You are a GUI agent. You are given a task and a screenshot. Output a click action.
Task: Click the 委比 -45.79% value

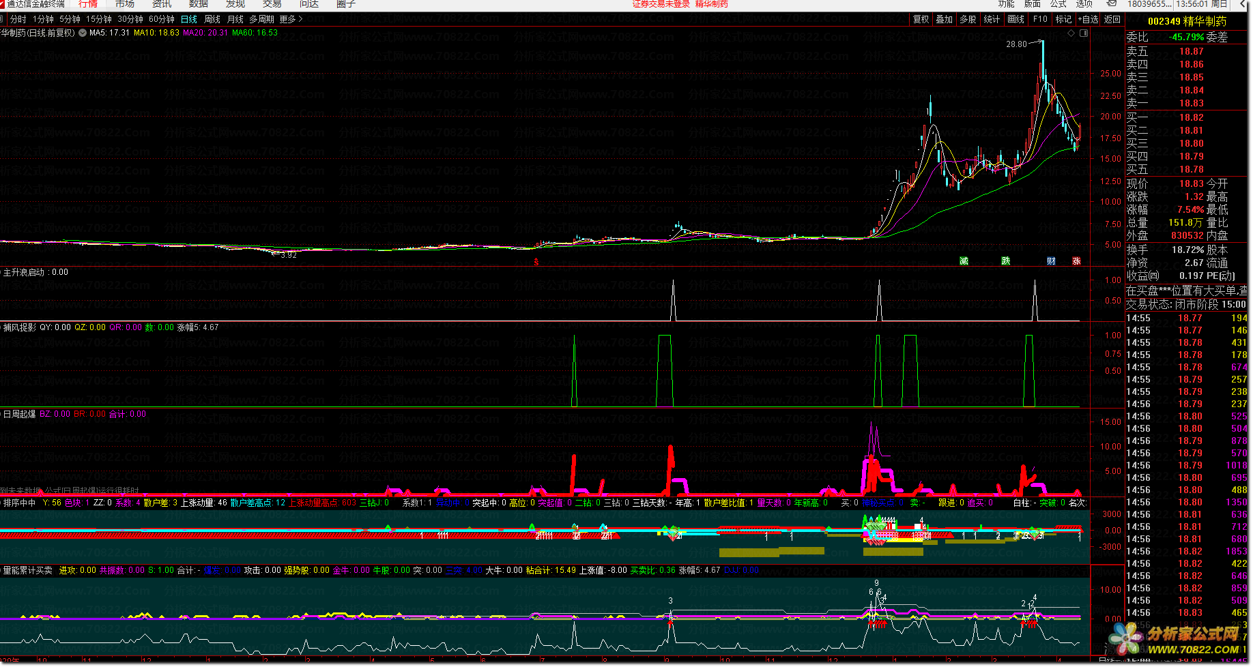pos(1185,37)
